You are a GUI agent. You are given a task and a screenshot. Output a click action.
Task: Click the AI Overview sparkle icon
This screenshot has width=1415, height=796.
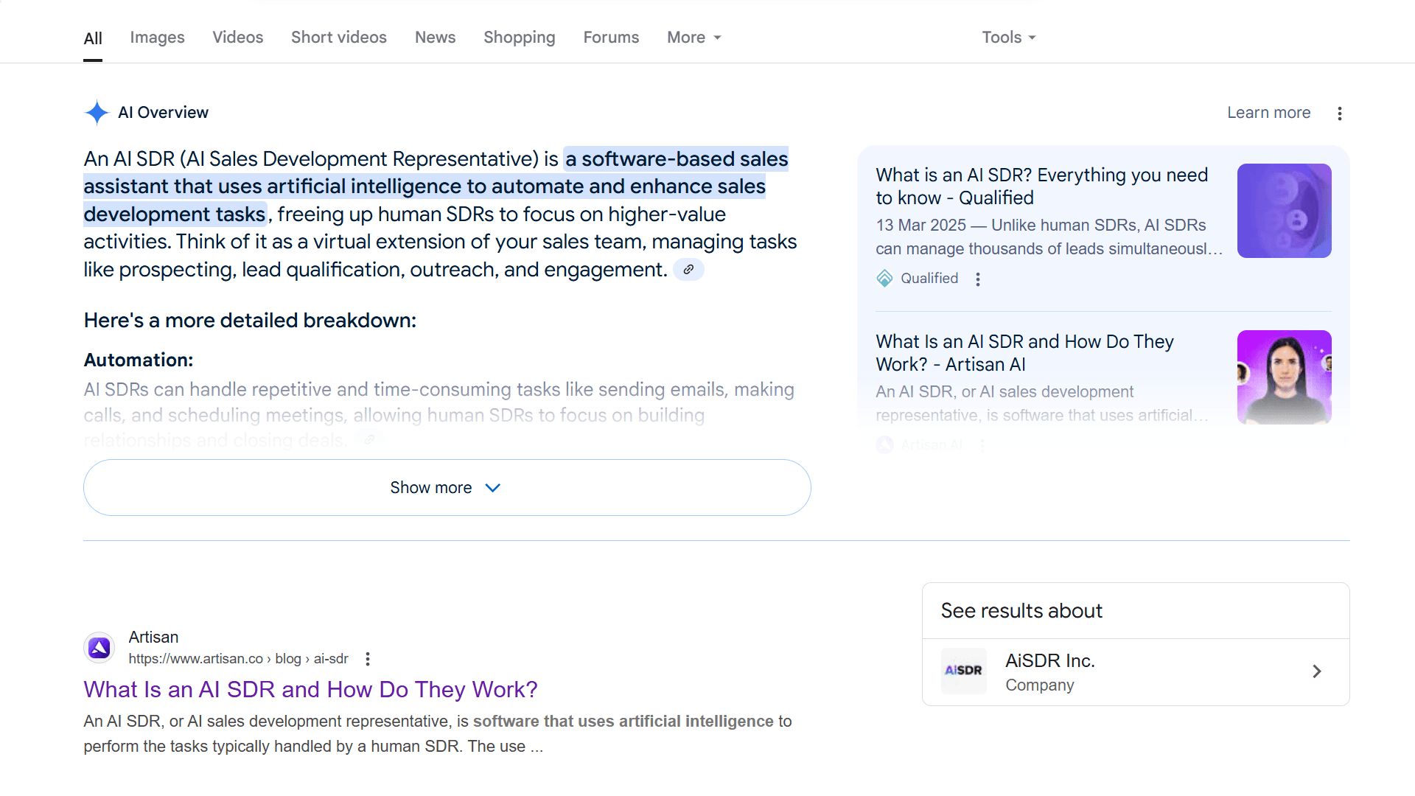[97, 113]
